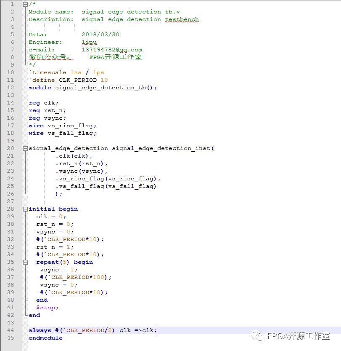Collapse the repeat(5) begin block fold
Image resolution: width=341 pixels, height=351 pixels.
pyautogui.click(x=26, y=262)
